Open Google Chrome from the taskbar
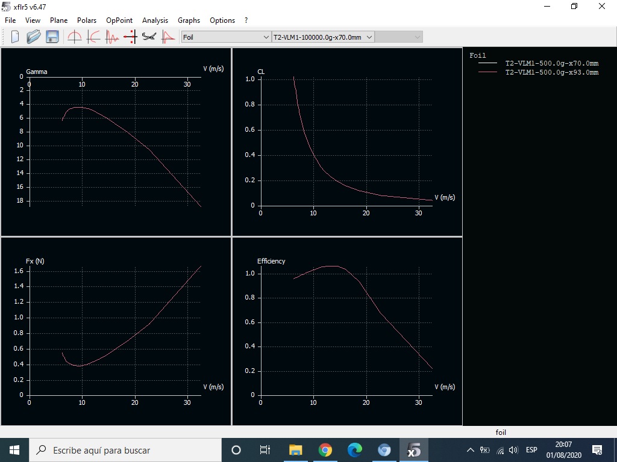The width and height of the screenshot is (617, 462). click(325, 450)
